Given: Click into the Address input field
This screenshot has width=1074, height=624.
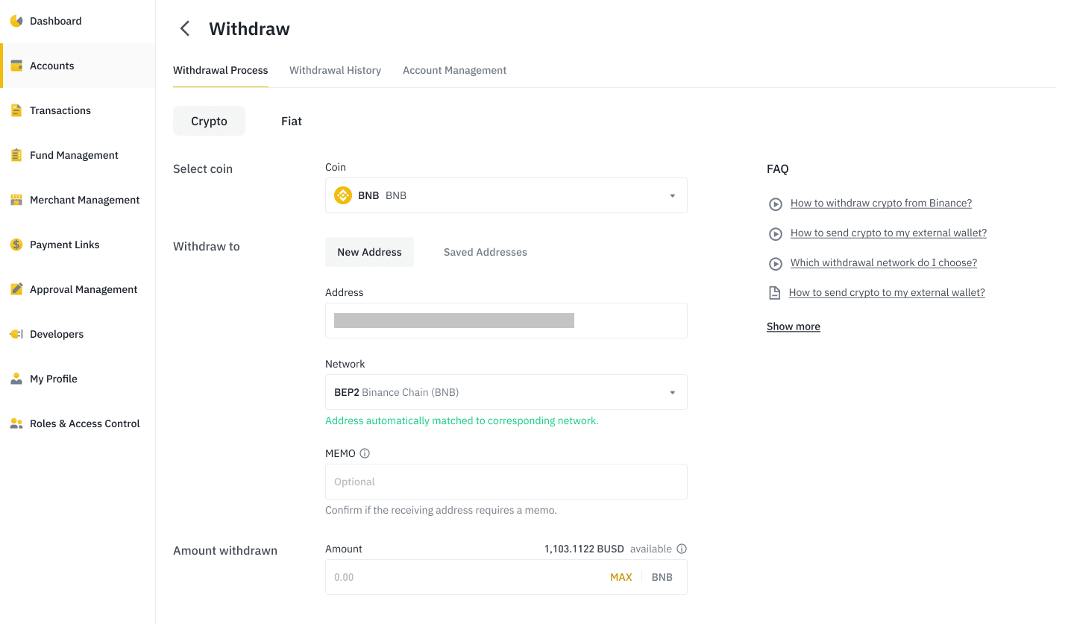Looking at the screenshot, I should [506, 321].
